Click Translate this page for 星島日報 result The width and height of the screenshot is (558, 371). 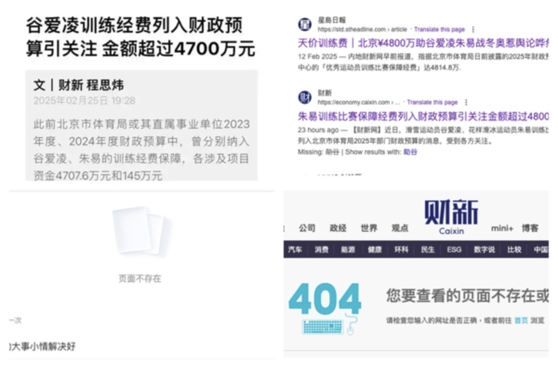(439, 29)
